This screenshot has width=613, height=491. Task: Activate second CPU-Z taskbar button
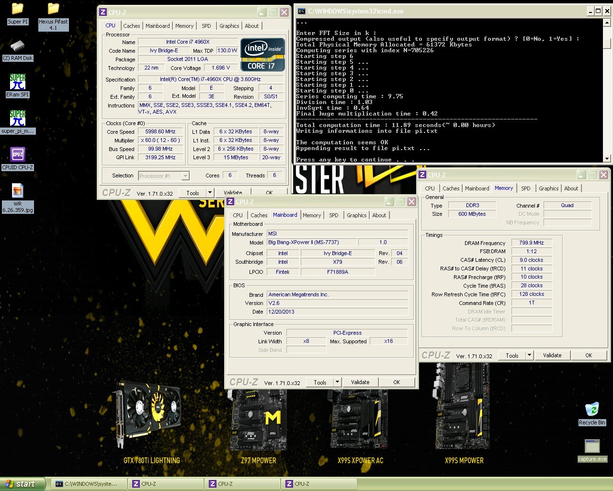(242, 484)
